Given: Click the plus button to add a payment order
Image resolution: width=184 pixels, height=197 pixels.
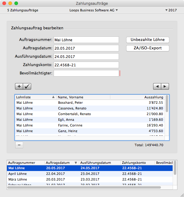Looking at the screenshot, I should [x=19, y=86].
